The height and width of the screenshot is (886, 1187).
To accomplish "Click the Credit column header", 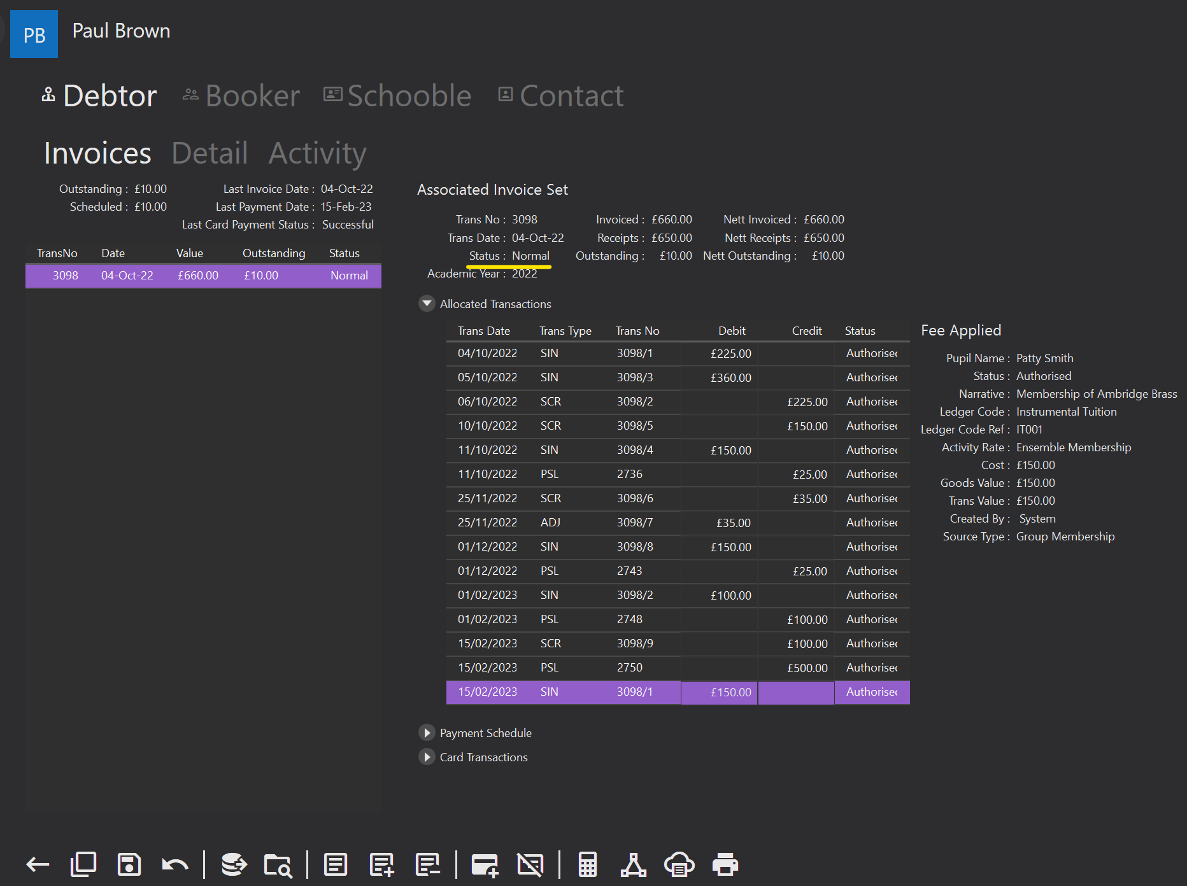I will coord(807,331).
